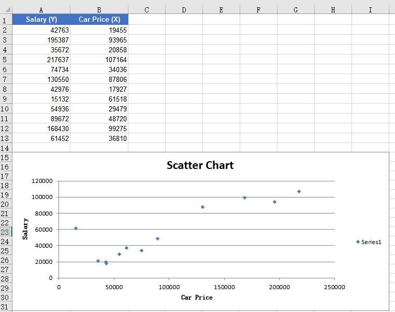Select cell with value 99275
This screenshot has width=395, height=312.
tap(99, 129)
